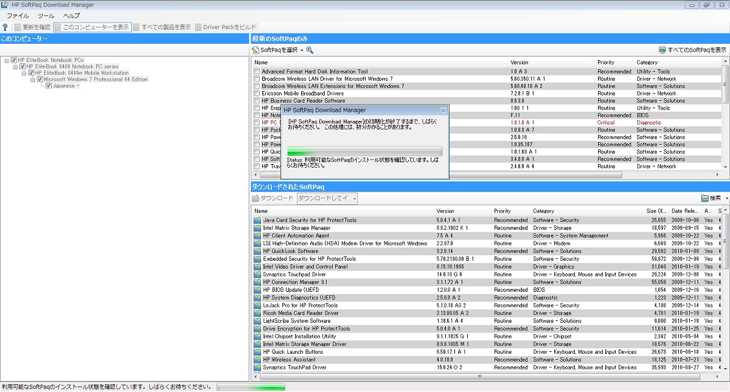Image resolution: width=730 pixels, height=392 pixels.
Task: Click icon of LoJack Pro for HP ProtectTools
Action: pos(257,305)
